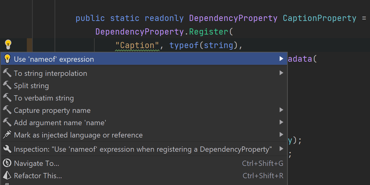The height and width of the screenshot is (185, 370).
Task: Expand the To string interpolation submenu arrow
Action: [x=281, y=73]
